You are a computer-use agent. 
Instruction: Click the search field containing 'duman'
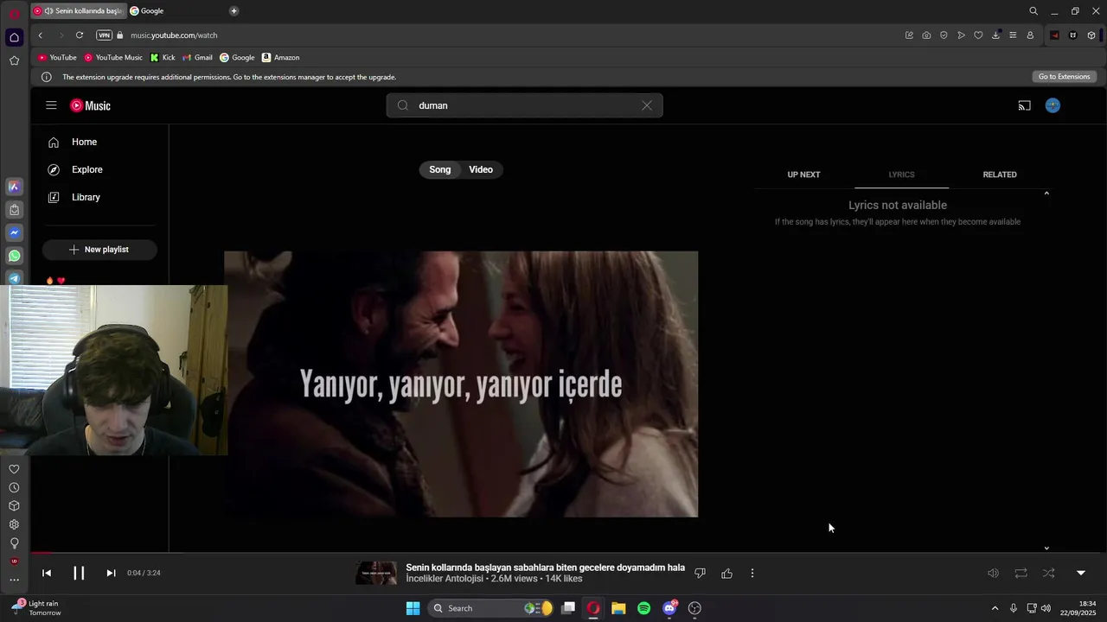[524, 105]
